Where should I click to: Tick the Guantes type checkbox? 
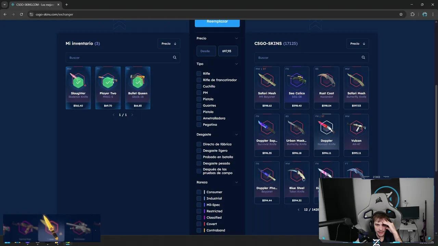[x=199, y=106]
